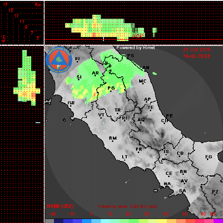Click the PE (Pescara) city label
This screenshot has width=223, height=223.
click(x=169, y=116)
